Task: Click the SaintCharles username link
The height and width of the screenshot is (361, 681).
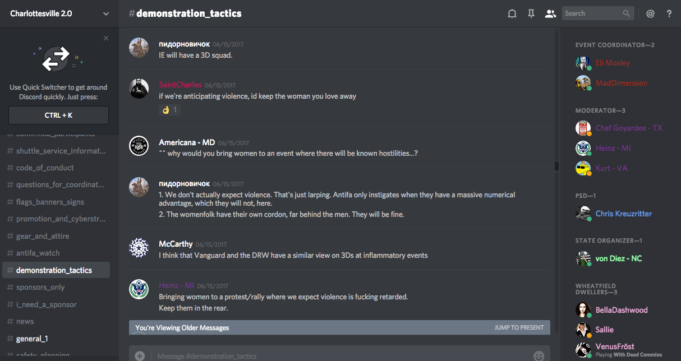Action: pyautogui.click(x=180, y=85)
